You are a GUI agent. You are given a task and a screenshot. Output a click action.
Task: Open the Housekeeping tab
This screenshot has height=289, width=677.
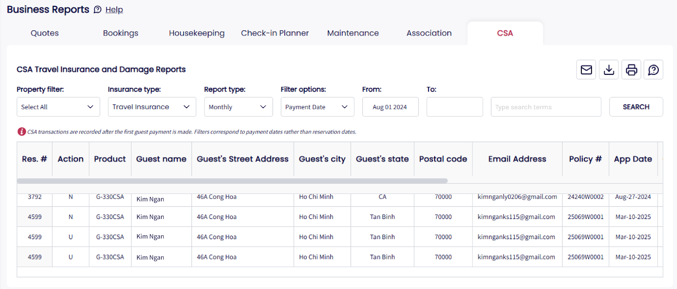(x=197, y=33)
